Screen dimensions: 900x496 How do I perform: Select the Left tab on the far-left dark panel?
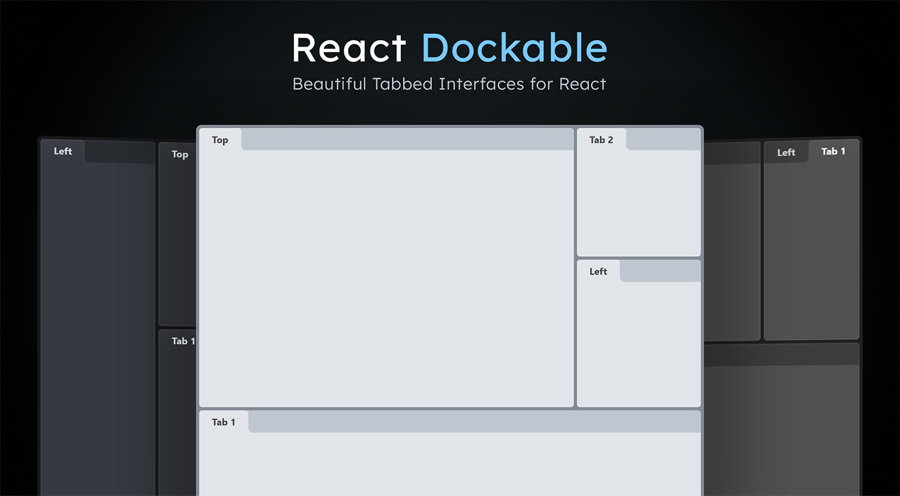click(62, 151)
